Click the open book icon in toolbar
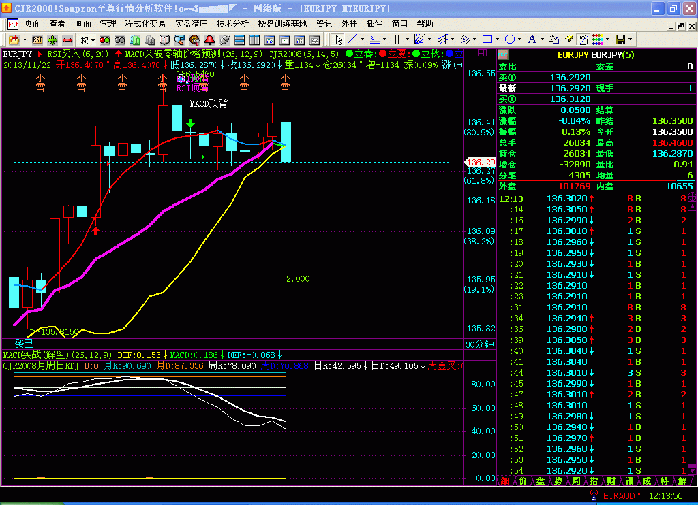 164,39
